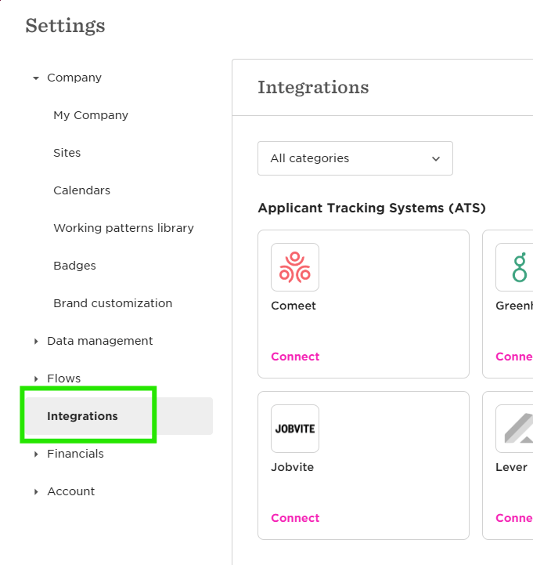Viewport: 533px width, 565px height.
Task: Connect the Jobvite integration
Action: click(x=295, y=518)
